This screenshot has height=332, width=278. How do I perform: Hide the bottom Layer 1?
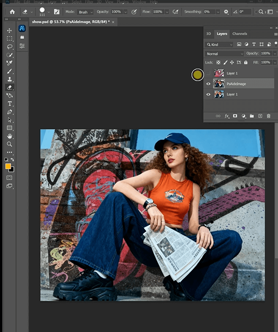[x=208, y=94]
